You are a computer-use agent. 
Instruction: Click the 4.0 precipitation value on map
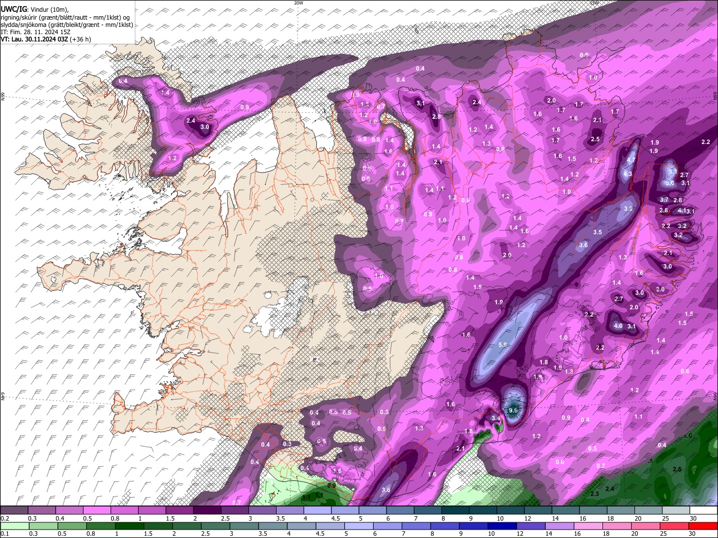click(618, 326)
